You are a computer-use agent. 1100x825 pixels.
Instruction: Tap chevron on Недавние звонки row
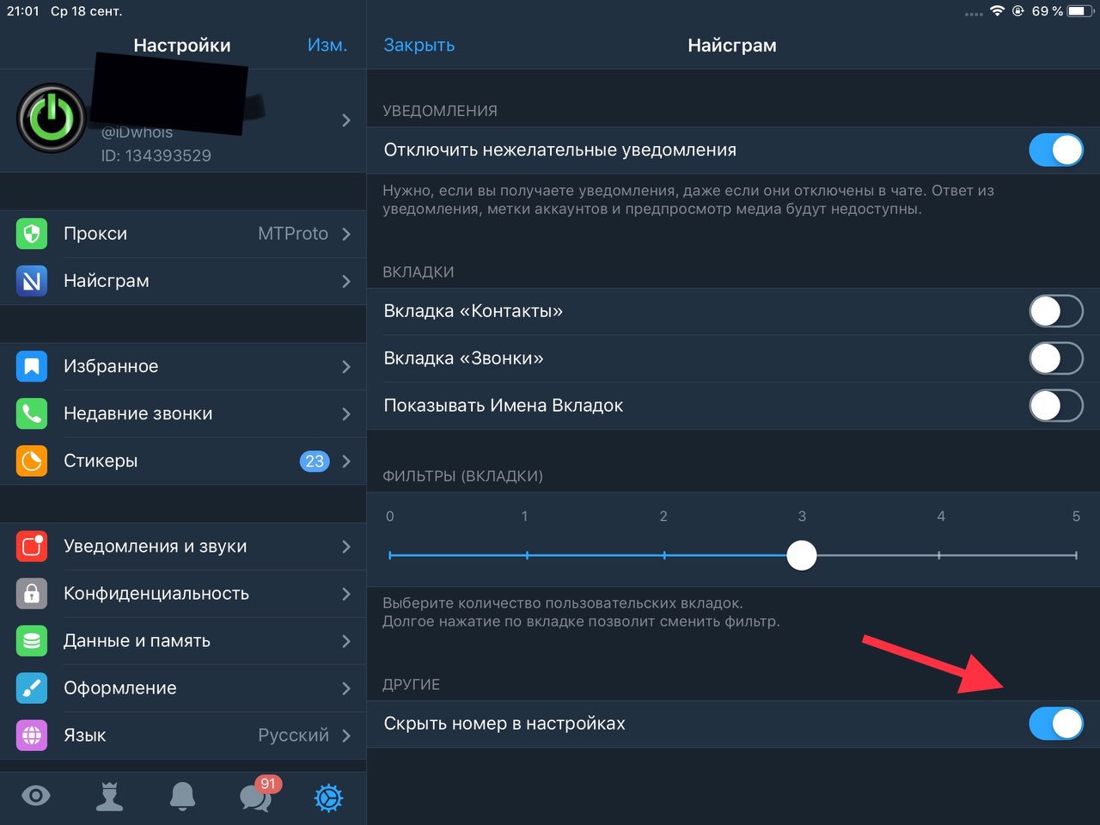346,413
